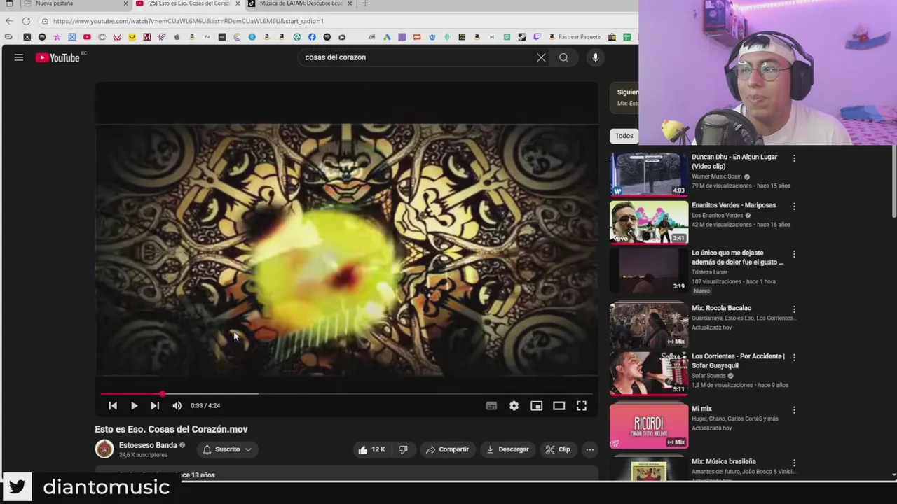Skip to the next video in the mix
This screenshot has width=897, height=504.
click(x=155, y=405)
